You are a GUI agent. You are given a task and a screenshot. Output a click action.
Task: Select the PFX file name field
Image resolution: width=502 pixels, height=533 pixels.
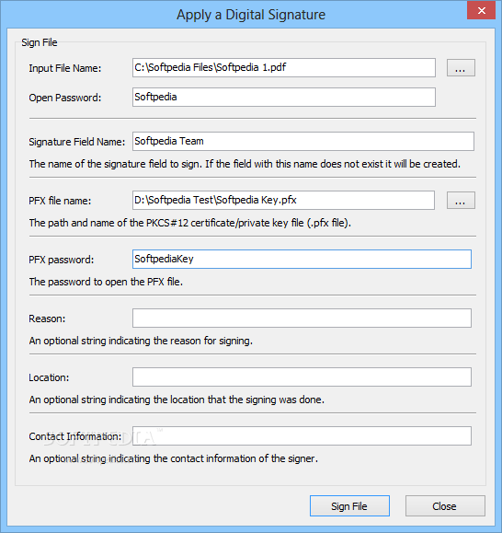(x=283, y=200)
